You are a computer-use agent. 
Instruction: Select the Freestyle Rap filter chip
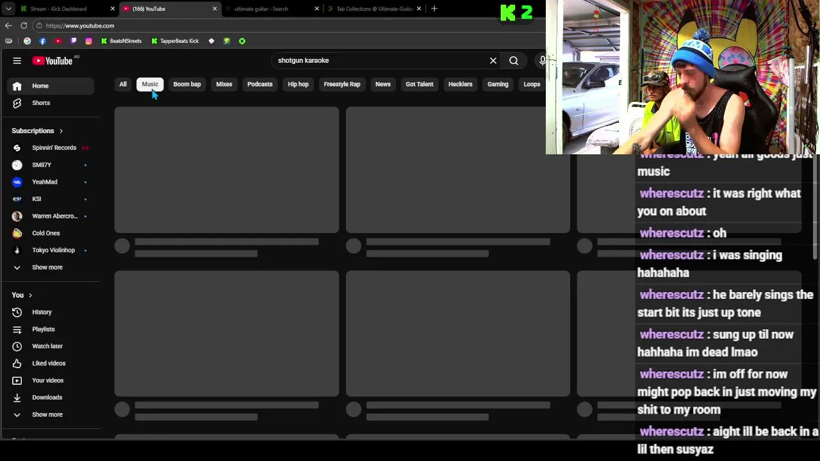(x=342, y=85)
